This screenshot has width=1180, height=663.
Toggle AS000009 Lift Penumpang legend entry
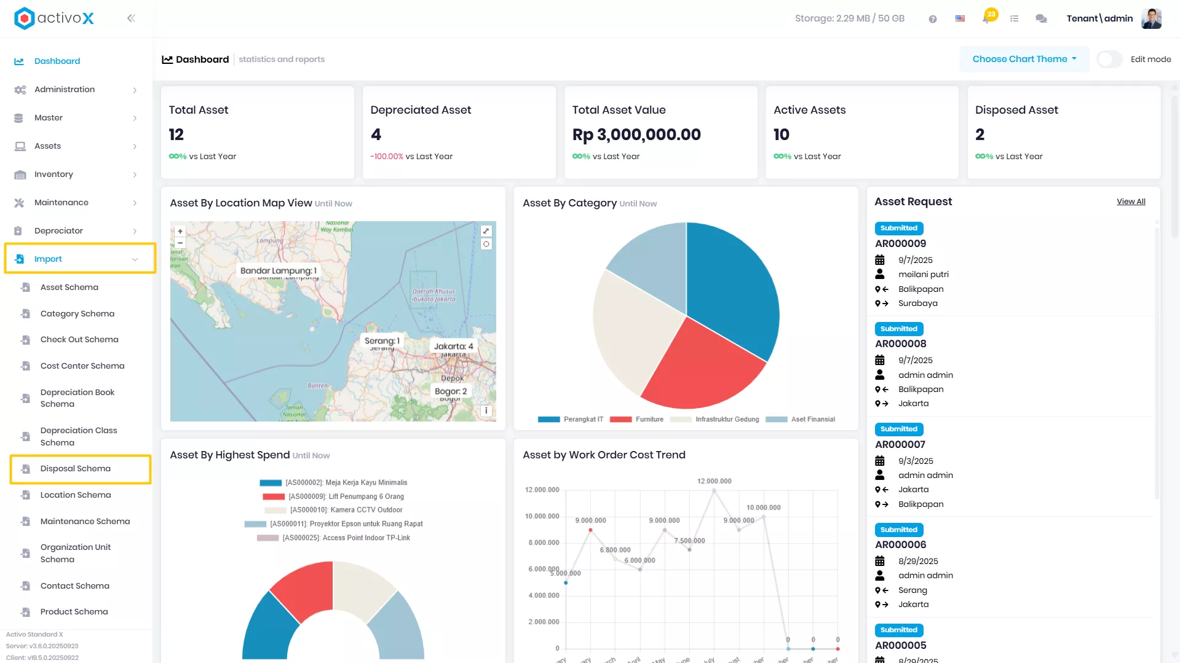[x=333, y=496]
